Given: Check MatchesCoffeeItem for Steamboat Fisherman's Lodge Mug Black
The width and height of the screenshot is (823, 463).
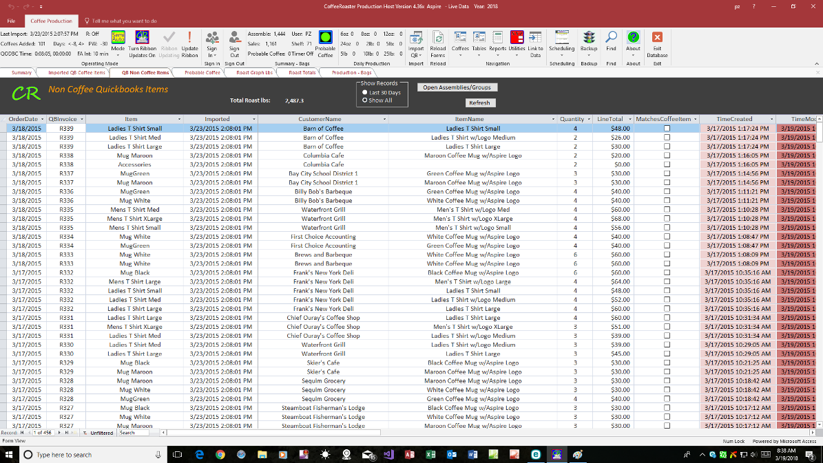Looking at the screenshot, I should tap(667, 408).
